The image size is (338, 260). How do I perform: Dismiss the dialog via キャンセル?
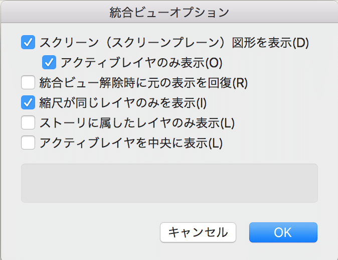[198, 232]
